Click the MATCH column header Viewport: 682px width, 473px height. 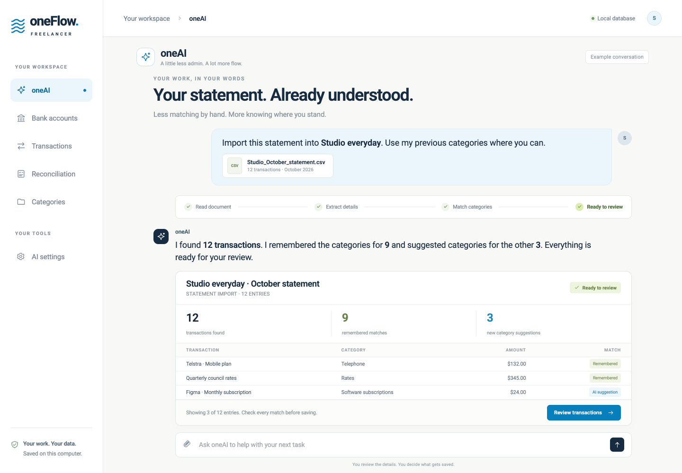612,350
